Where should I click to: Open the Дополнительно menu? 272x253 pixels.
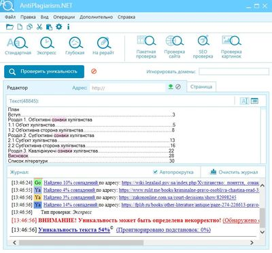pos(96,17)
